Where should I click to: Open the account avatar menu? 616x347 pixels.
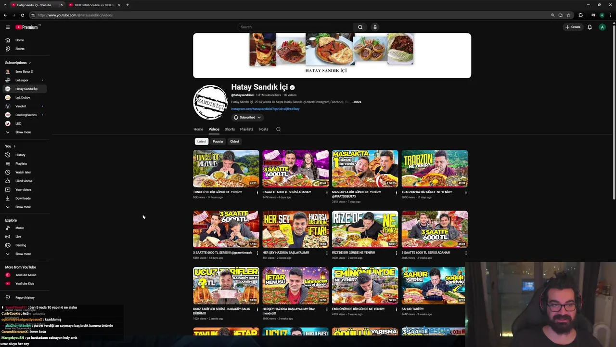pos(602,27)
